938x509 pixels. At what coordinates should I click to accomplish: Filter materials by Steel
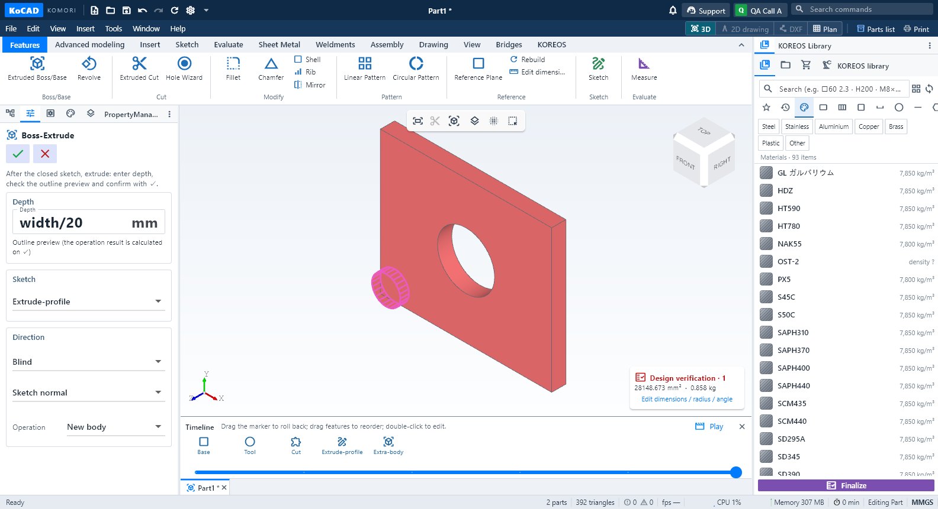click(x=769, y=127)
